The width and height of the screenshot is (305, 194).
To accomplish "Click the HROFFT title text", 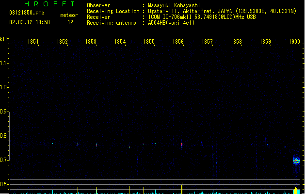I will point(50,4).
